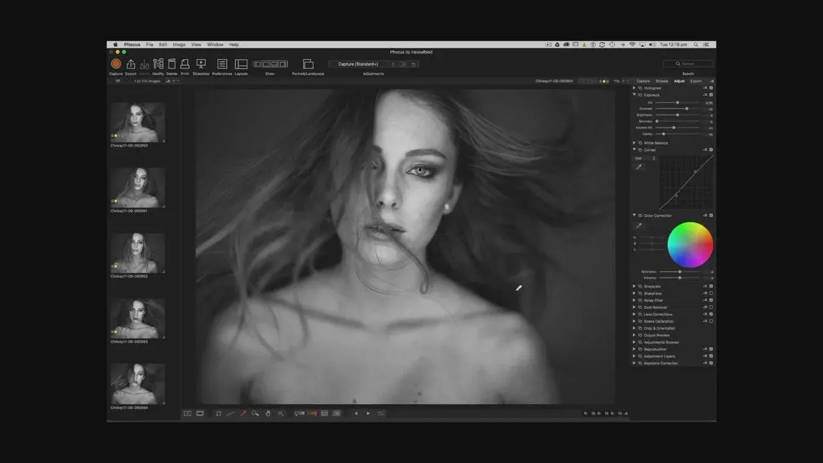Disable the Grayscale adjustment checkbox
This screenshot has width=823, height=463.
710,286
